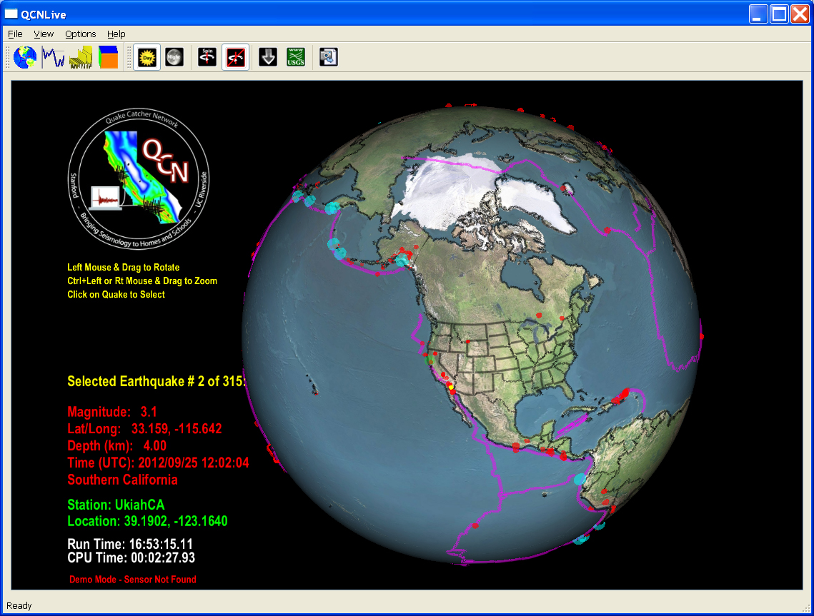Toggle the stop-spin globe button
Image resolution: width=814 pixels, height=616 pixels.
pyautogui.click(x=235, y=57)
